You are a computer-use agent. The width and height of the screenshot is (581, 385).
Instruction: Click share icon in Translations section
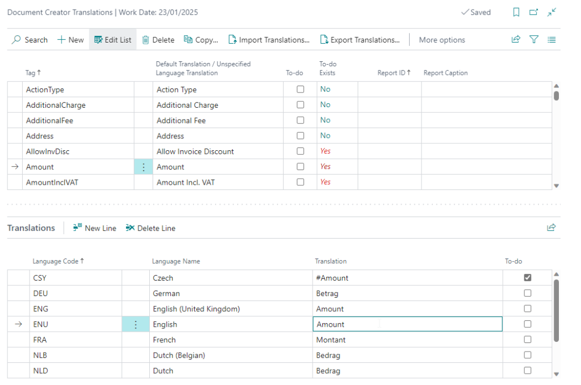(x=551, y=228)
